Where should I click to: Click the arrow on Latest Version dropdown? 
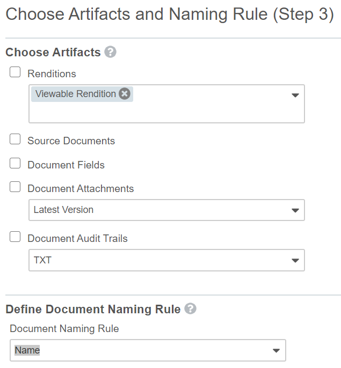(x=295, y=210)
